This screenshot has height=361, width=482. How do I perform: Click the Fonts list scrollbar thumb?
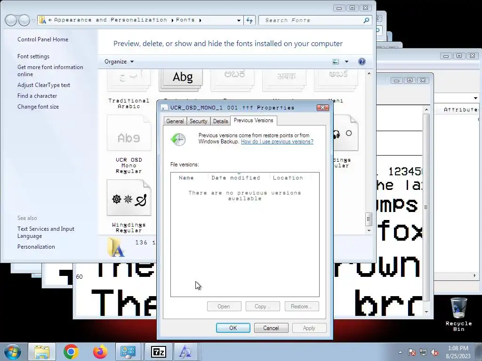pos(369,219)
